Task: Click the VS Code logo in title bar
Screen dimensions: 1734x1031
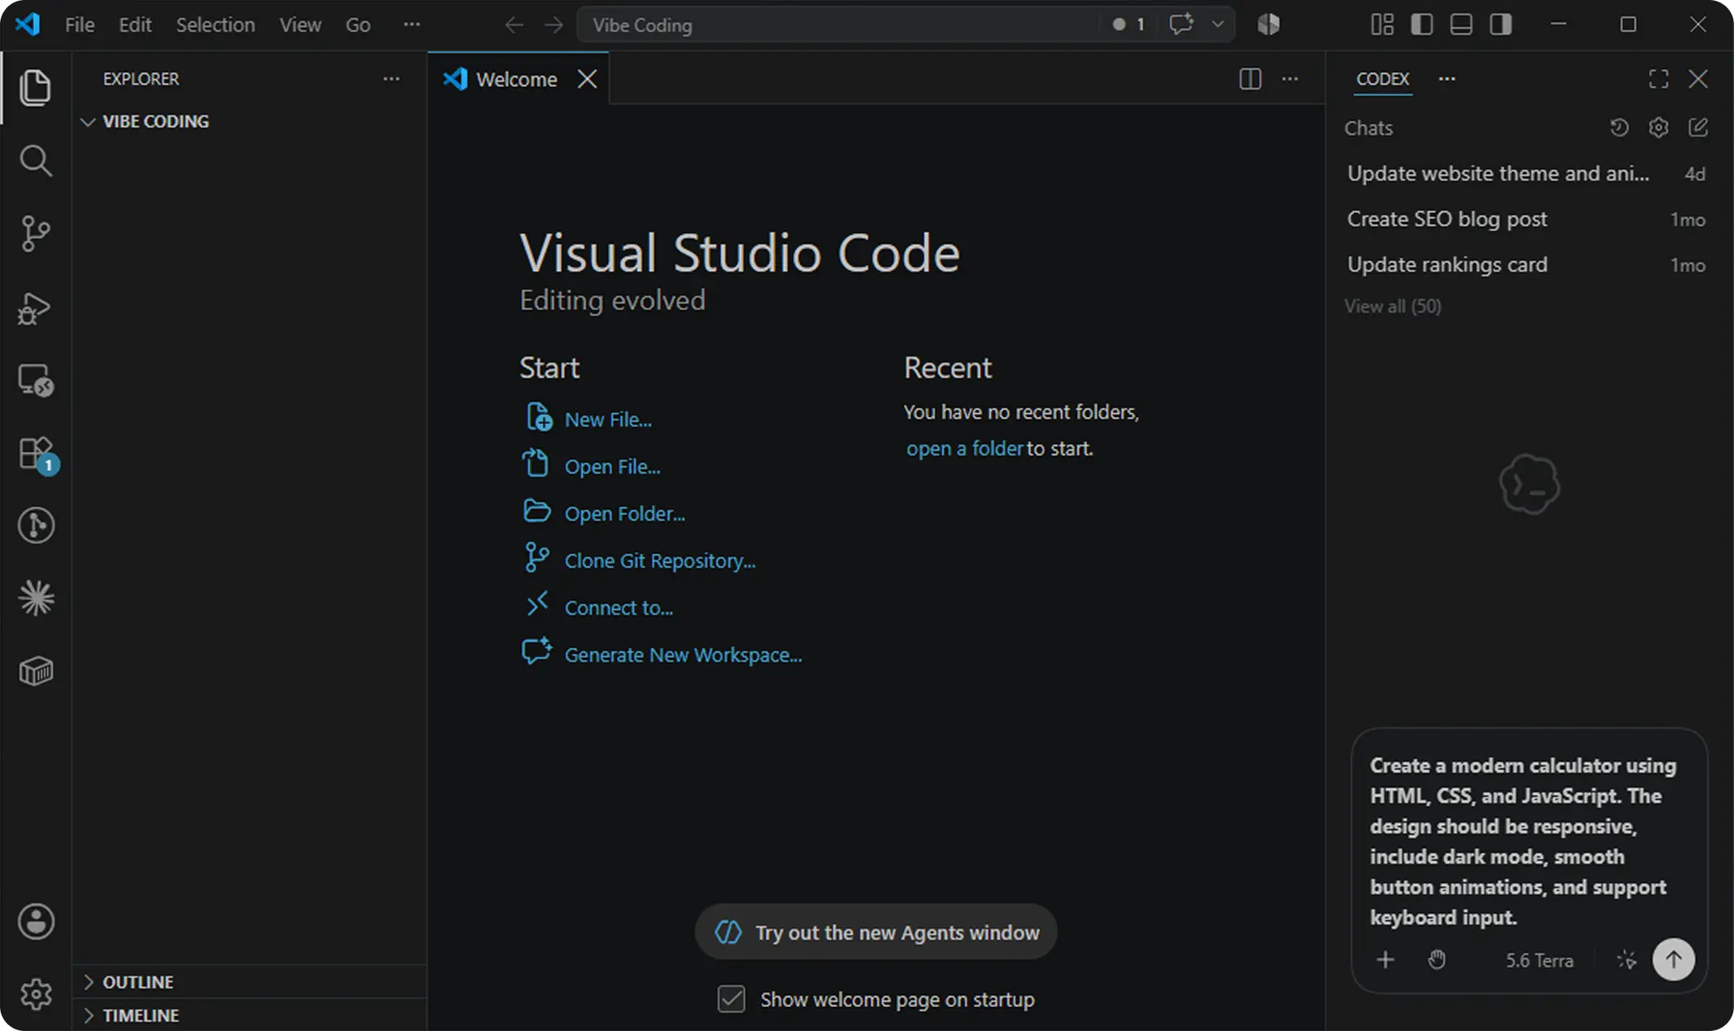Action: [27, 24]
